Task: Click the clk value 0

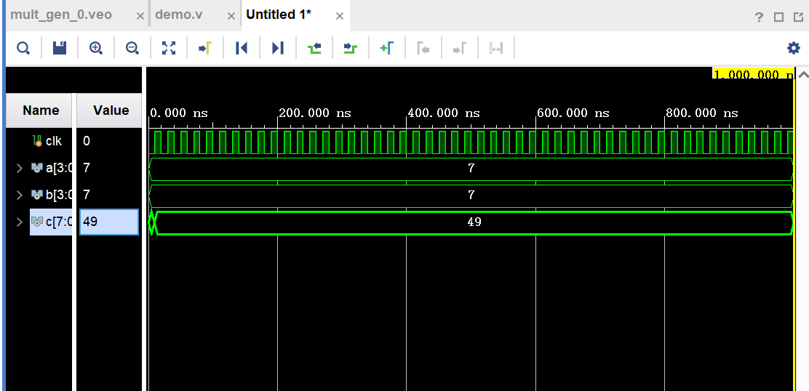Action: [86, 141]
